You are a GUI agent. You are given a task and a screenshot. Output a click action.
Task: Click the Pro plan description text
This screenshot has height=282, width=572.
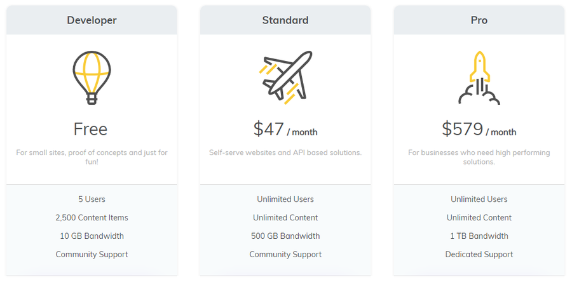(x=479, y=157)
